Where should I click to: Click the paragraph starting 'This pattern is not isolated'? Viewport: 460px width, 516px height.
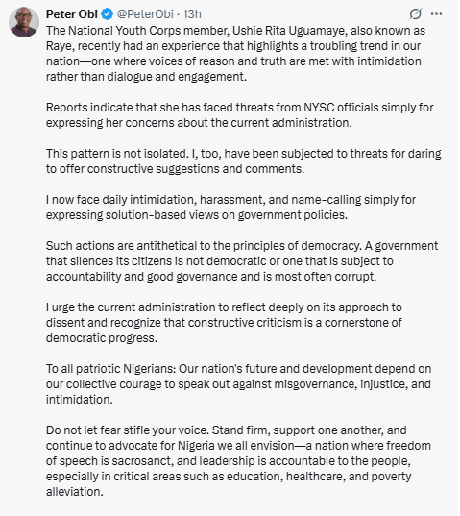(243, 161)
